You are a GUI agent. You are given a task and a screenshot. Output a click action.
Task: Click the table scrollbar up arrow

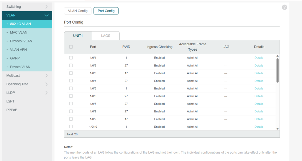(x=278, y=56)
